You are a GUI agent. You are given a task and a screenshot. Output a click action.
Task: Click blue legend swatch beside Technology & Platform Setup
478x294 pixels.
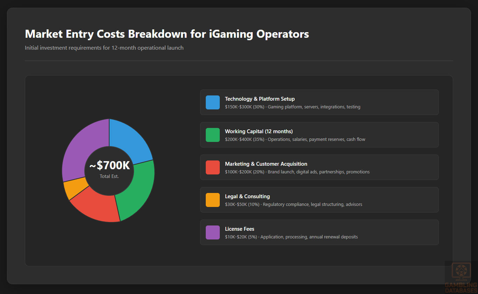coord(213,102)
